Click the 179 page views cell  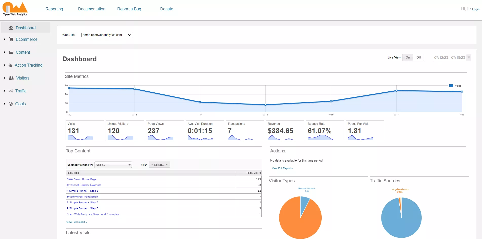(x=248, y=179)
